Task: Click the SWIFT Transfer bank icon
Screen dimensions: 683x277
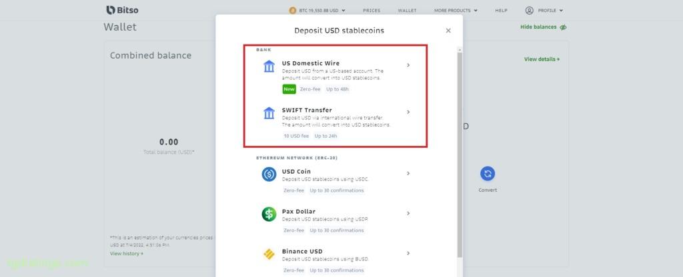Action: [x=269, y=113]
